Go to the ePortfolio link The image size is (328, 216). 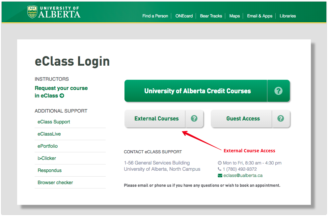pyautogui.click(x=47, y=146)
